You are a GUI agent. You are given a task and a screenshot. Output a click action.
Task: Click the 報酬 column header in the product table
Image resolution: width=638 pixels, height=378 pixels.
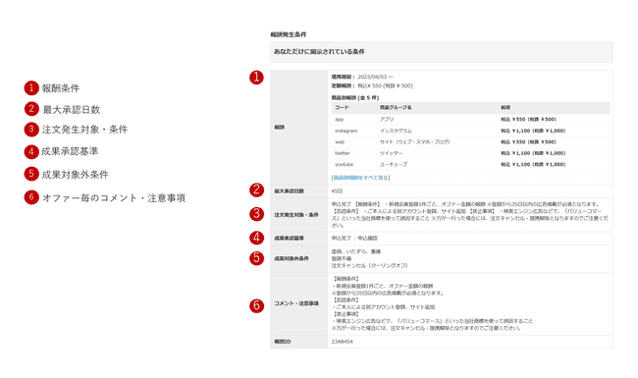tap(505, 108)
